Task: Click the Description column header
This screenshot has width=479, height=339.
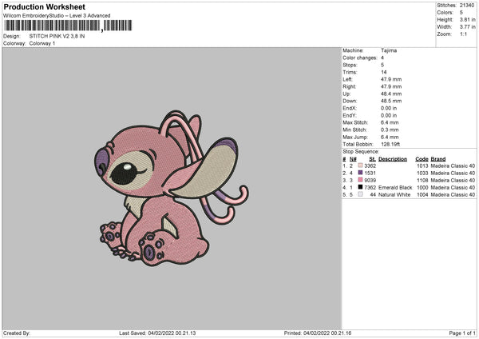Action: coord(393,159)
